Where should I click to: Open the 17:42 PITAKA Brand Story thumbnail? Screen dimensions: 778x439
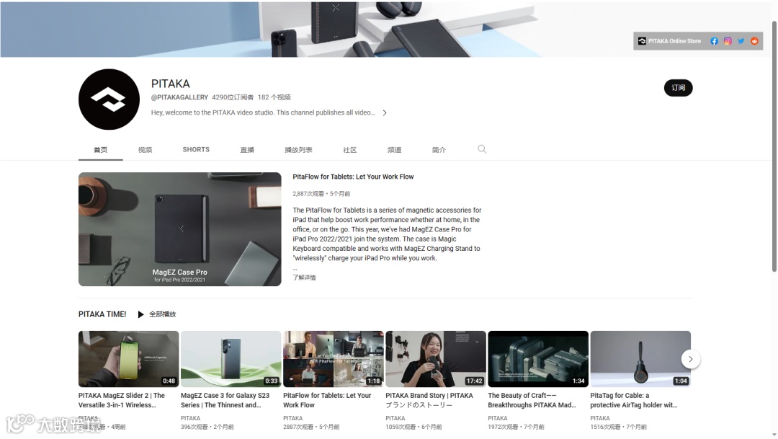click(436, 359)
